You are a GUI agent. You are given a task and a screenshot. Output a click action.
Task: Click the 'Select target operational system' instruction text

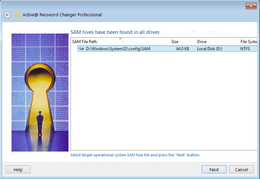135,155
